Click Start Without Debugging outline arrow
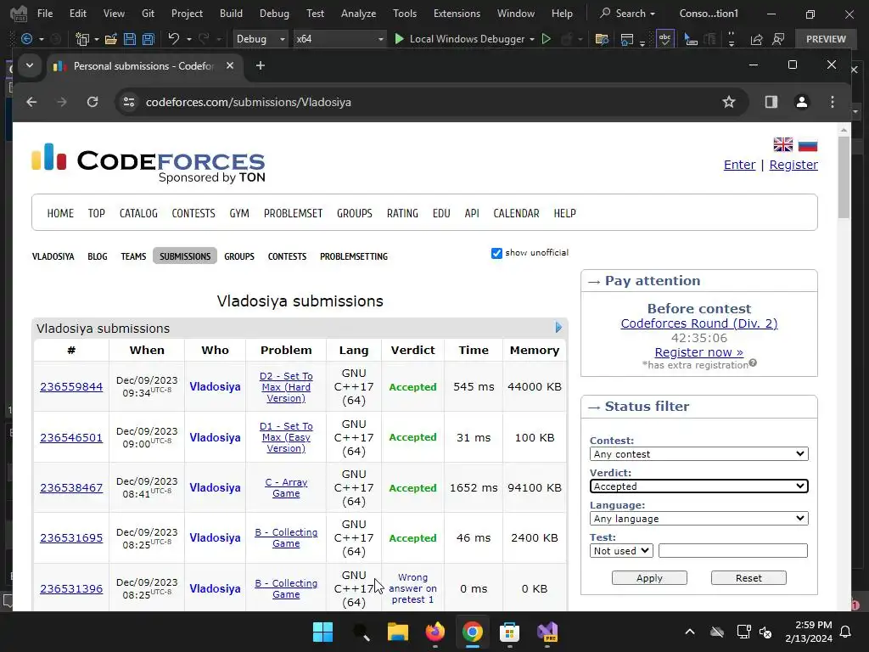 [546, 39]
